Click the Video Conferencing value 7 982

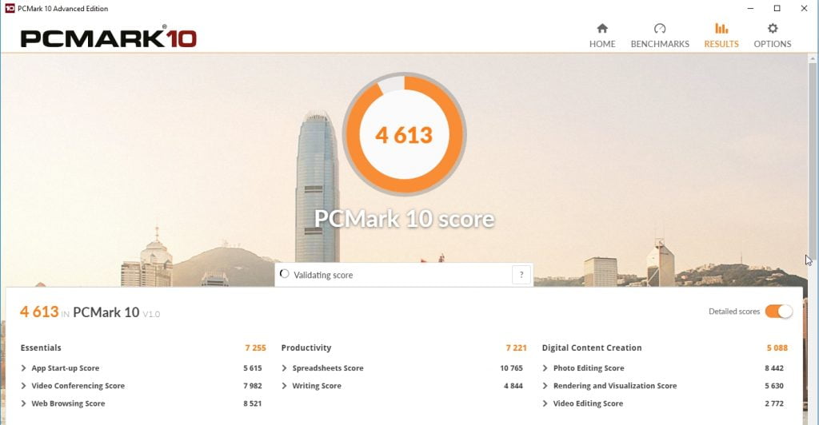click(252, 386)
